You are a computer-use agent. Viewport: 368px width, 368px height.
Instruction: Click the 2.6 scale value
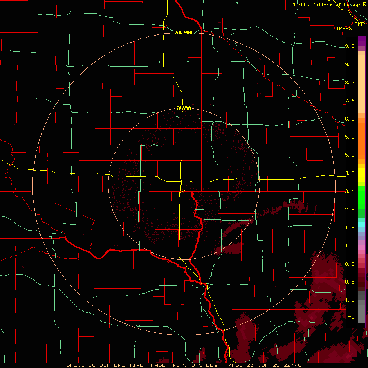350,210
